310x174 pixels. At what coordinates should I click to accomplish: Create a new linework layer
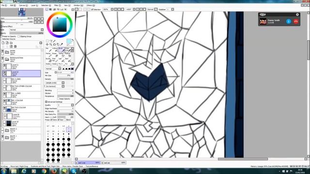pyautogui.click(x=7, y=43)
